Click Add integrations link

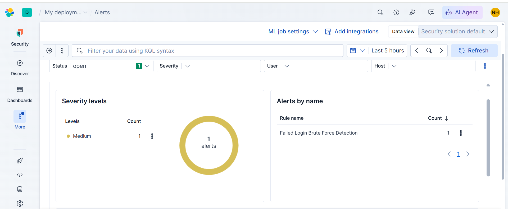tap(352, 32)
